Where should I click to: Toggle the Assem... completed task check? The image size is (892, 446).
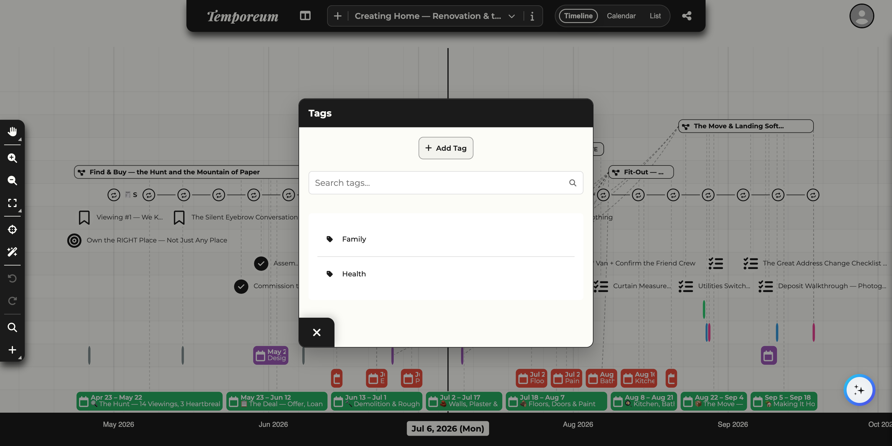pyautogui.click(x=261, y=263)
